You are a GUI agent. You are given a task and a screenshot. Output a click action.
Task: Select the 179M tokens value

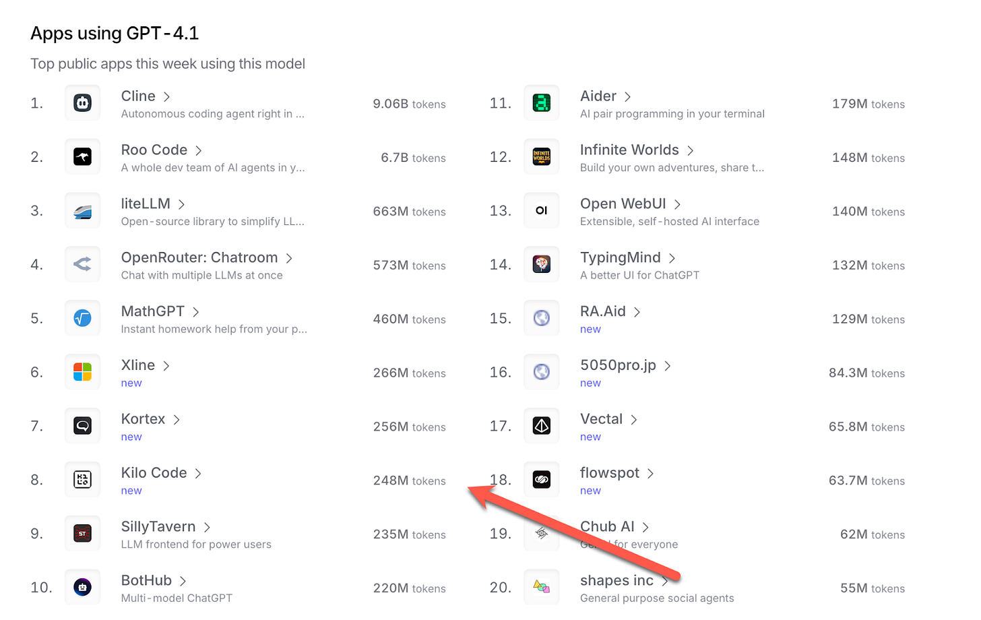tap(868, 104)
